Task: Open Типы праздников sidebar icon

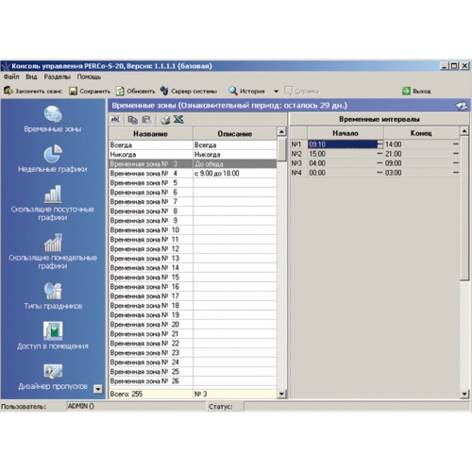Action: 53,295
